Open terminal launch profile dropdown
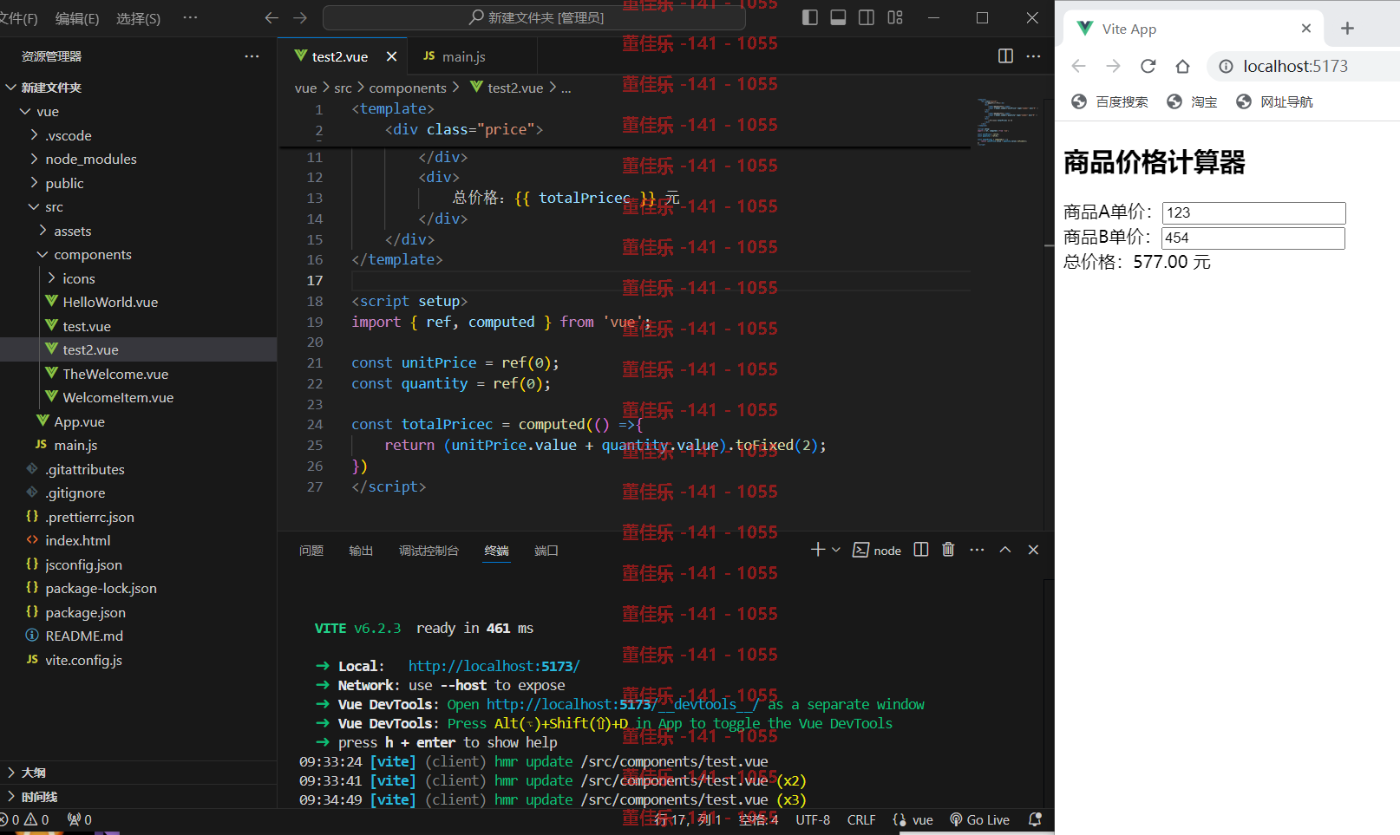 (x=836, y=550)
